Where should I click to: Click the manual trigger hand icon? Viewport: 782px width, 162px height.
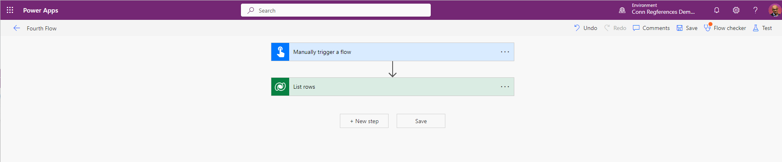[x=280, y=52]
